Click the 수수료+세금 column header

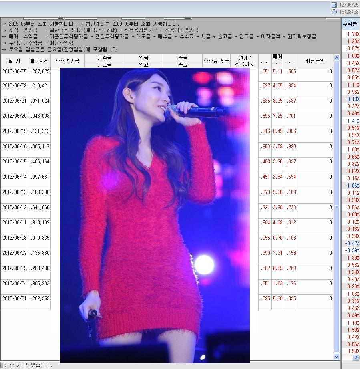(x=217, y=61)
